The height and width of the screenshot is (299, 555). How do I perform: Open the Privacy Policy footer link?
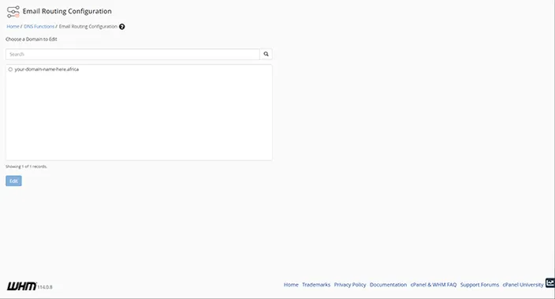(x=350, y=285)
